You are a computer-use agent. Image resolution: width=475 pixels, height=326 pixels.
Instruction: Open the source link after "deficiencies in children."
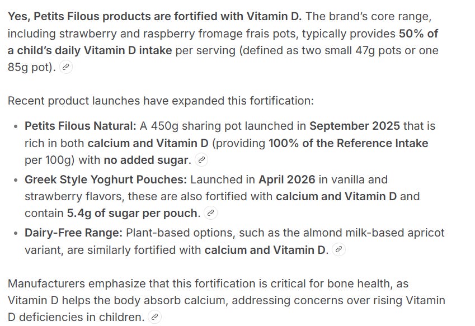[x=154, y=317]
